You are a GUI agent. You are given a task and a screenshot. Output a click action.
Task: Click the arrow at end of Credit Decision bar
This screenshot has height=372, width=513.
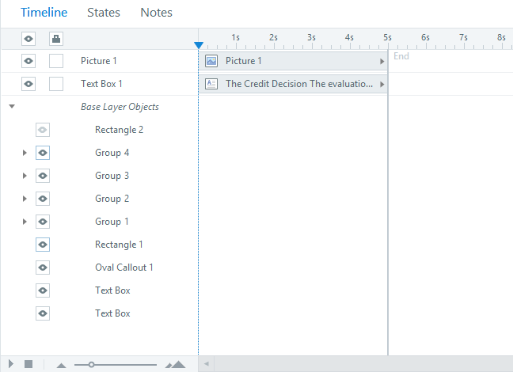pyautogui.click(x=382, y=84)
